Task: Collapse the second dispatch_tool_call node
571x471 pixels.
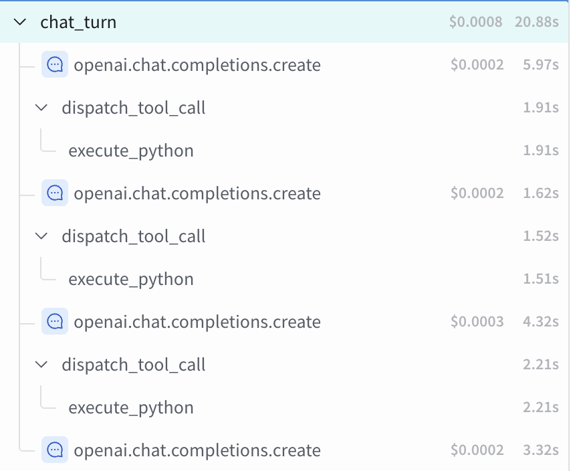Action: 41,236
